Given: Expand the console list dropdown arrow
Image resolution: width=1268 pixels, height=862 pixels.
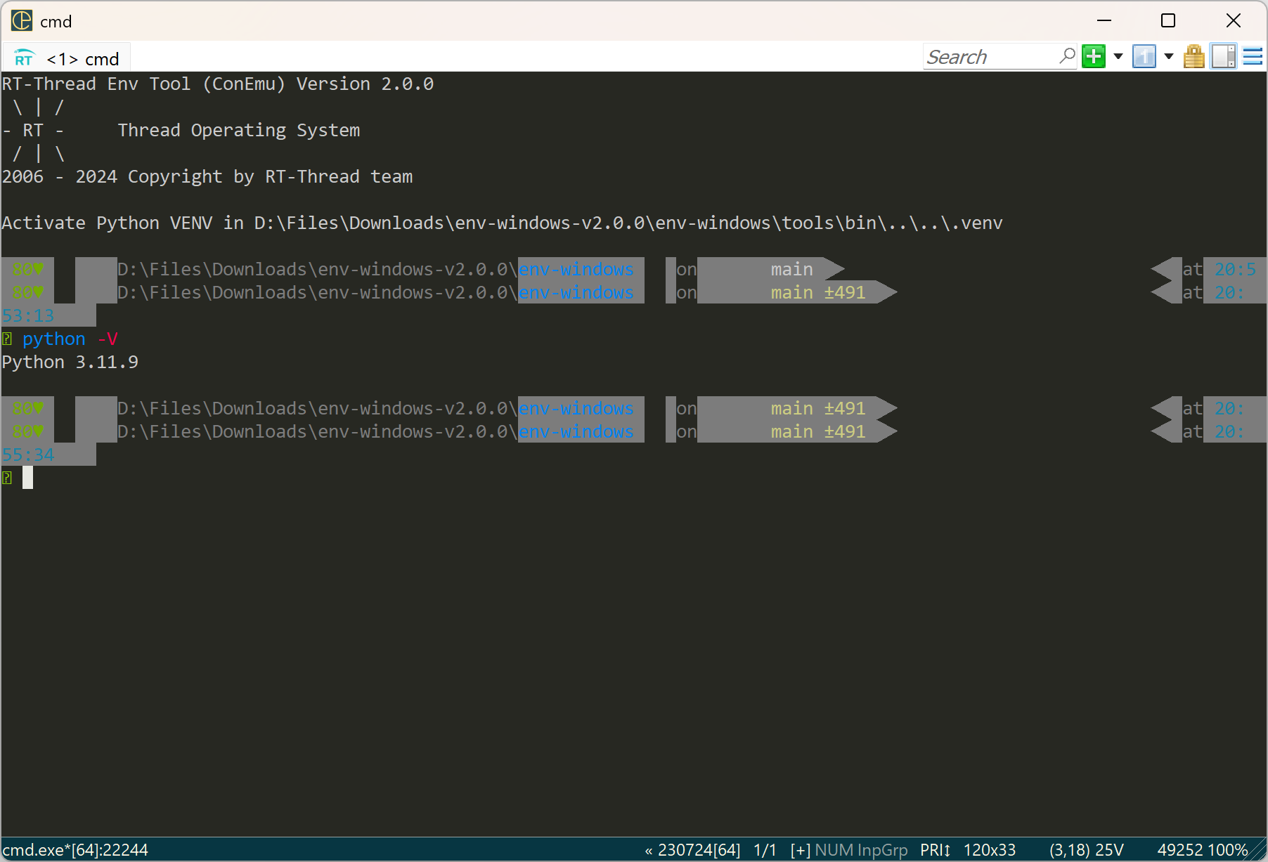Looking at the screenshot, I should pos(1169,56).
